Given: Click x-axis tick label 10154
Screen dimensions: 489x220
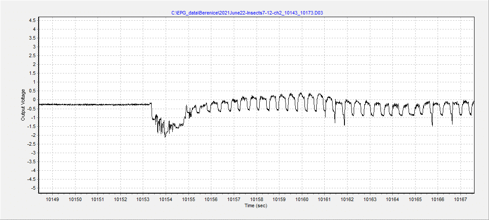Looking at the screenshot, I should coord(166,199).
